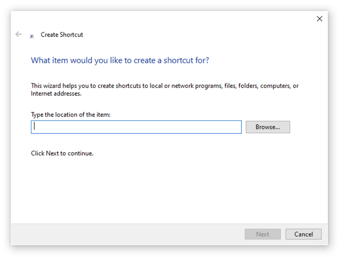Click blank space between Browse button and dialog edge
344x257 pixels.
(308, 127)
